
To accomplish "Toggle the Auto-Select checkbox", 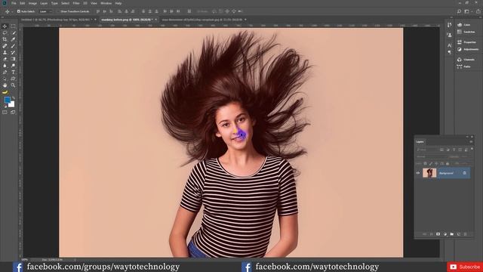I will tap(18, 11).
